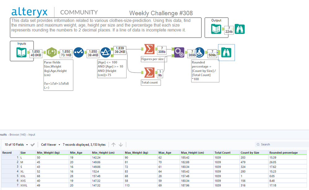The image size is (309, 190).
Task: Click the Alteryx logo
Action: tap(29, 12)
